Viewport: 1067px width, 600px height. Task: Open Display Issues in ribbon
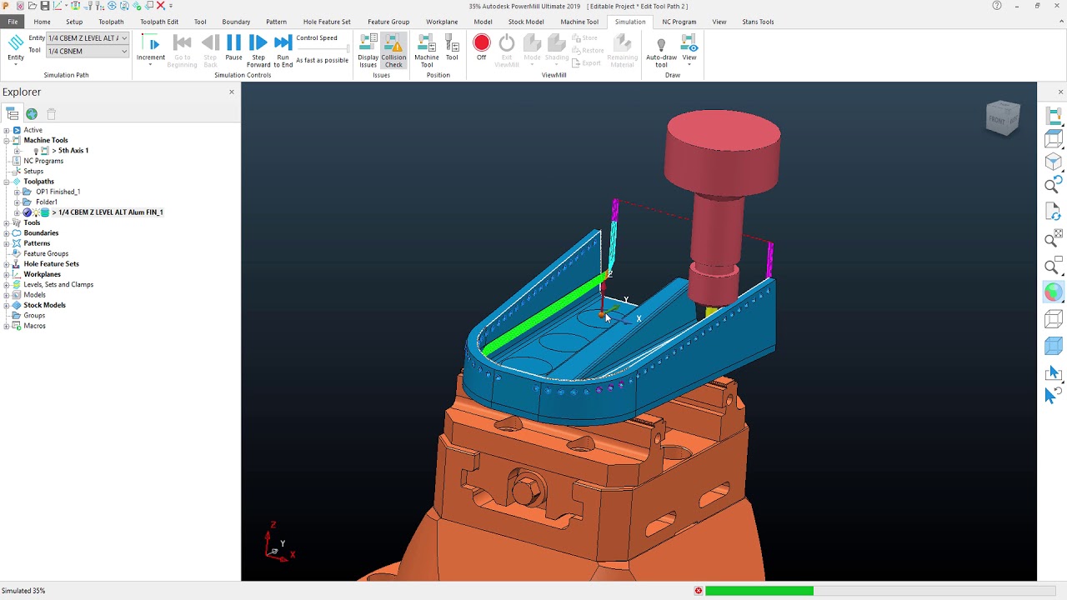pos(368,50)
